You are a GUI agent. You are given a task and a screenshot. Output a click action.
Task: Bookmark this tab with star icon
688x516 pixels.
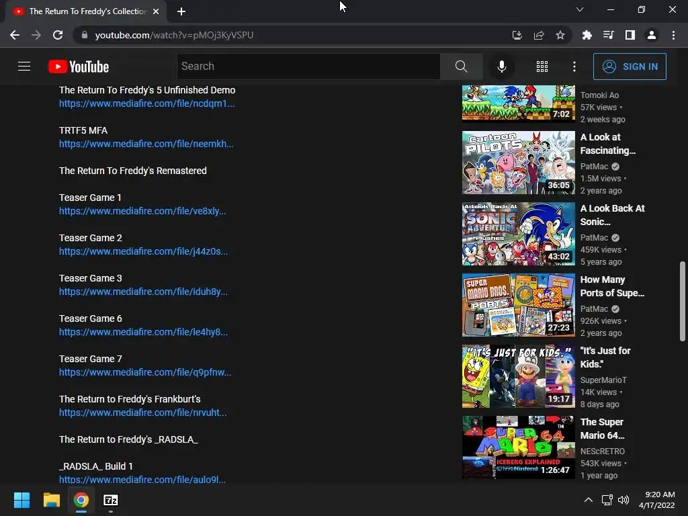[x=560, y=35]
